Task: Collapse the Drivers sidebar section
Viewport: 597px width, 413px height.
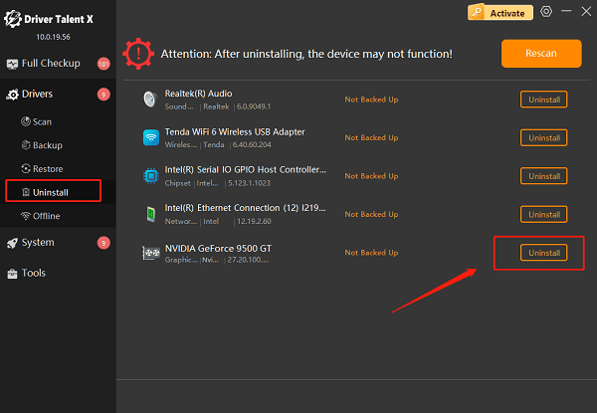Action: (x=58, y=94)
